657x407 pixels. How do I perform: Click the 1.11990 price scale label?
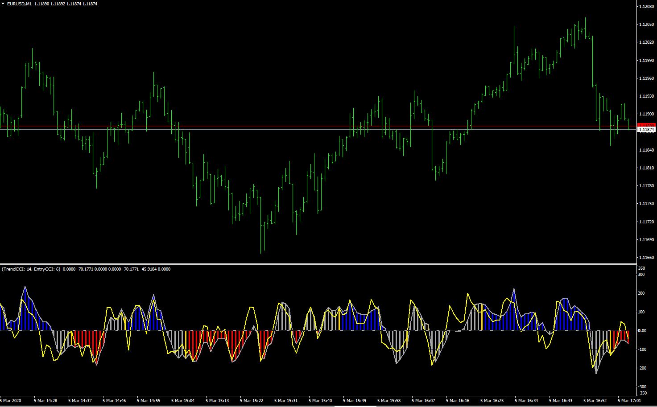click(646, 60)
